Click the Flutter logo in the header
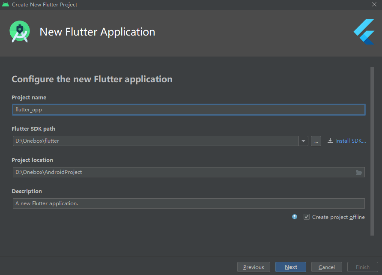This screenshot has width=382, height=275. point(364,31)
